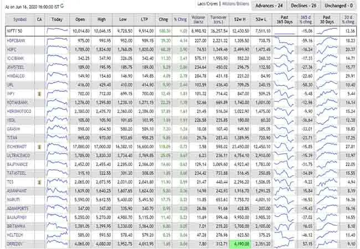Sort the table by the Symbol column
Image resolution: width=360 pixels, height=249 pixels.
[x=20, y=19]
